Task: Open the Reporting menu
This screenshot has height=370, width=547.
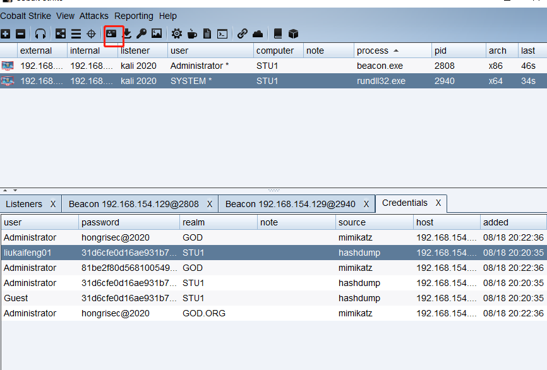Action: pyautogui.click(x=134, y=16)
